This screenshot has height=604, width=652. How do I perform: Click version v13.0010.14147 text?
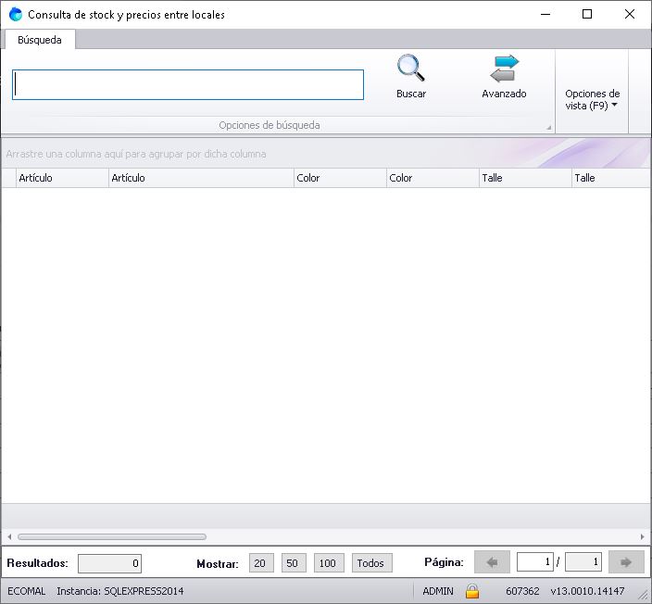click(587, 591)
